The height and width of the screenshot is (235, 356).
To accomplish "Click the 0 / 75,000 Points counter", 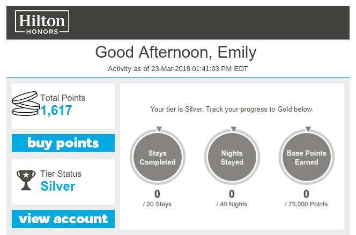I will tap(307, 198).
